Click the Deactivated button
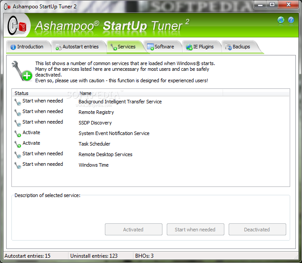The image size is (302, 263). [257, 230]
